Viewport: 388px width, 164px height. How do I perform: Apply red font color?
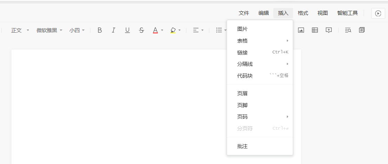pos(155,30)
